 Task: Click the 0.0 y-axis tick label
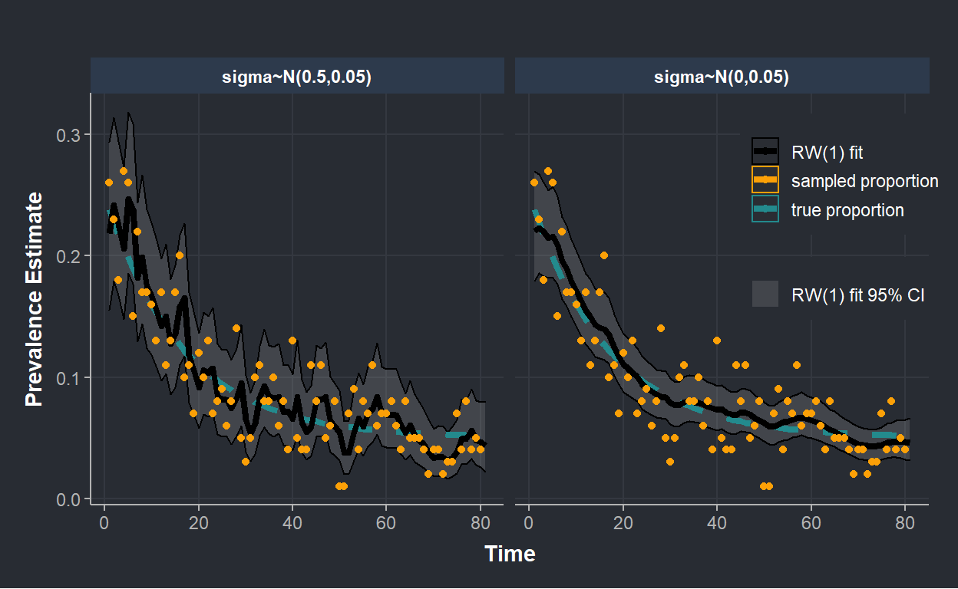[x=68, y=499]
